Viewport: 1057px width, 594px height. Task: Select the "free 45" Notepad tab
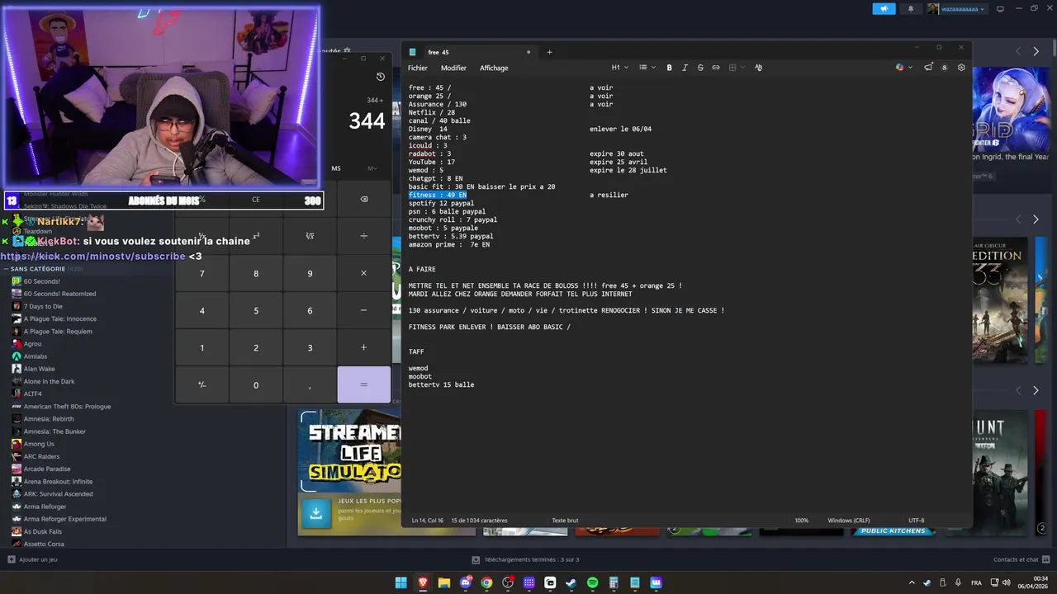click(471, 52)
